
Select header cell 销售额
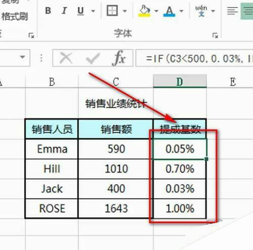tap(116, 129)
